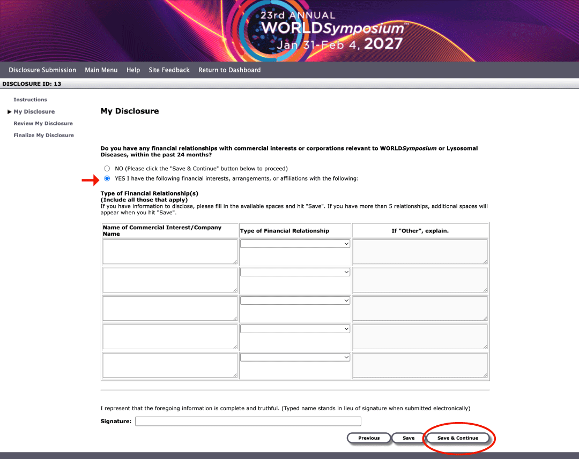Open the My Disclosure sidebar link

pyautogui.click(x=34, y=111)
